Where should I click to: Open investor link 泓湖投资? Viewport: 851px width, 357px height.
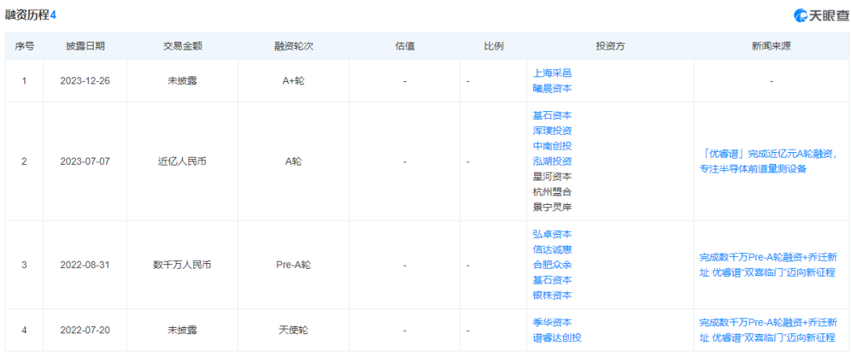pyautogui.click(x=552, y=161)
